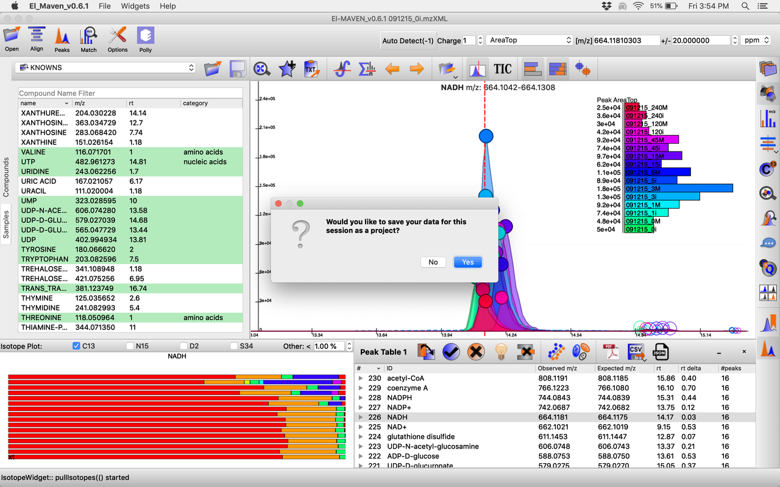Click the Open folder icon in the main toolbar
This screenshot has height=487, width=780.
point(12,35)
